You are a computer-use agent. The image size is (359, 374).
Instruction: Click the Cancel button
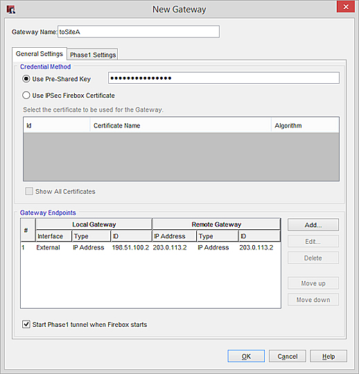[x=288, y=356]
